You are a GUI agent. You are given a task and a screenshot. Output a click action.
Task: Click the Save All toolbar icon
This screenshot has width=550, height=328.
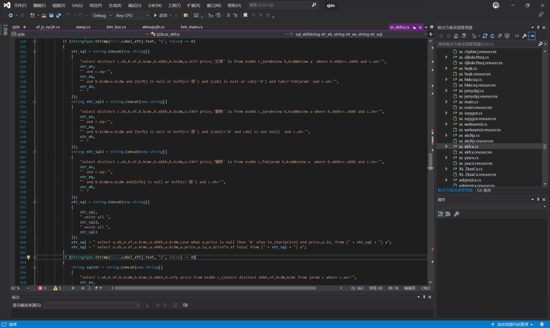click(x=59, y=15)
